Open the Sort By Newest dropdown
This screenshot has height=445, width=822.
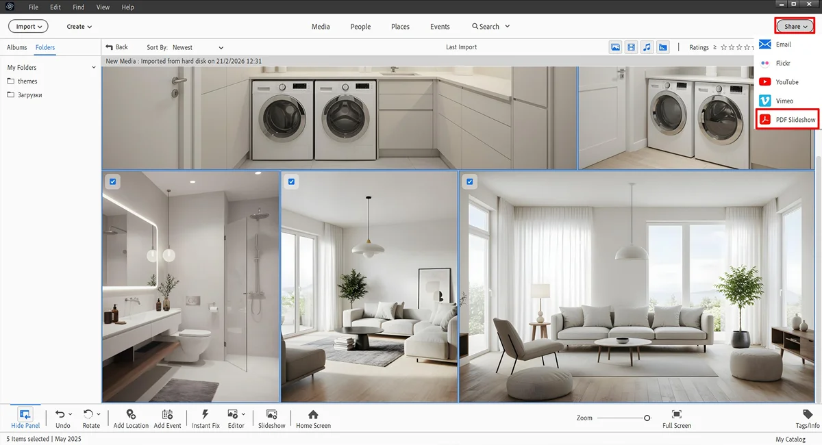(197, 47)
